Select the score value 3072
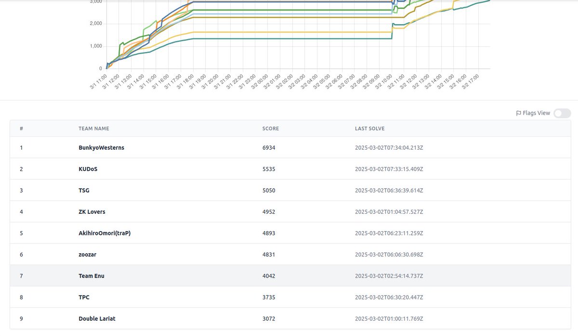The image size is (578, 336). (x=269, y=319)
